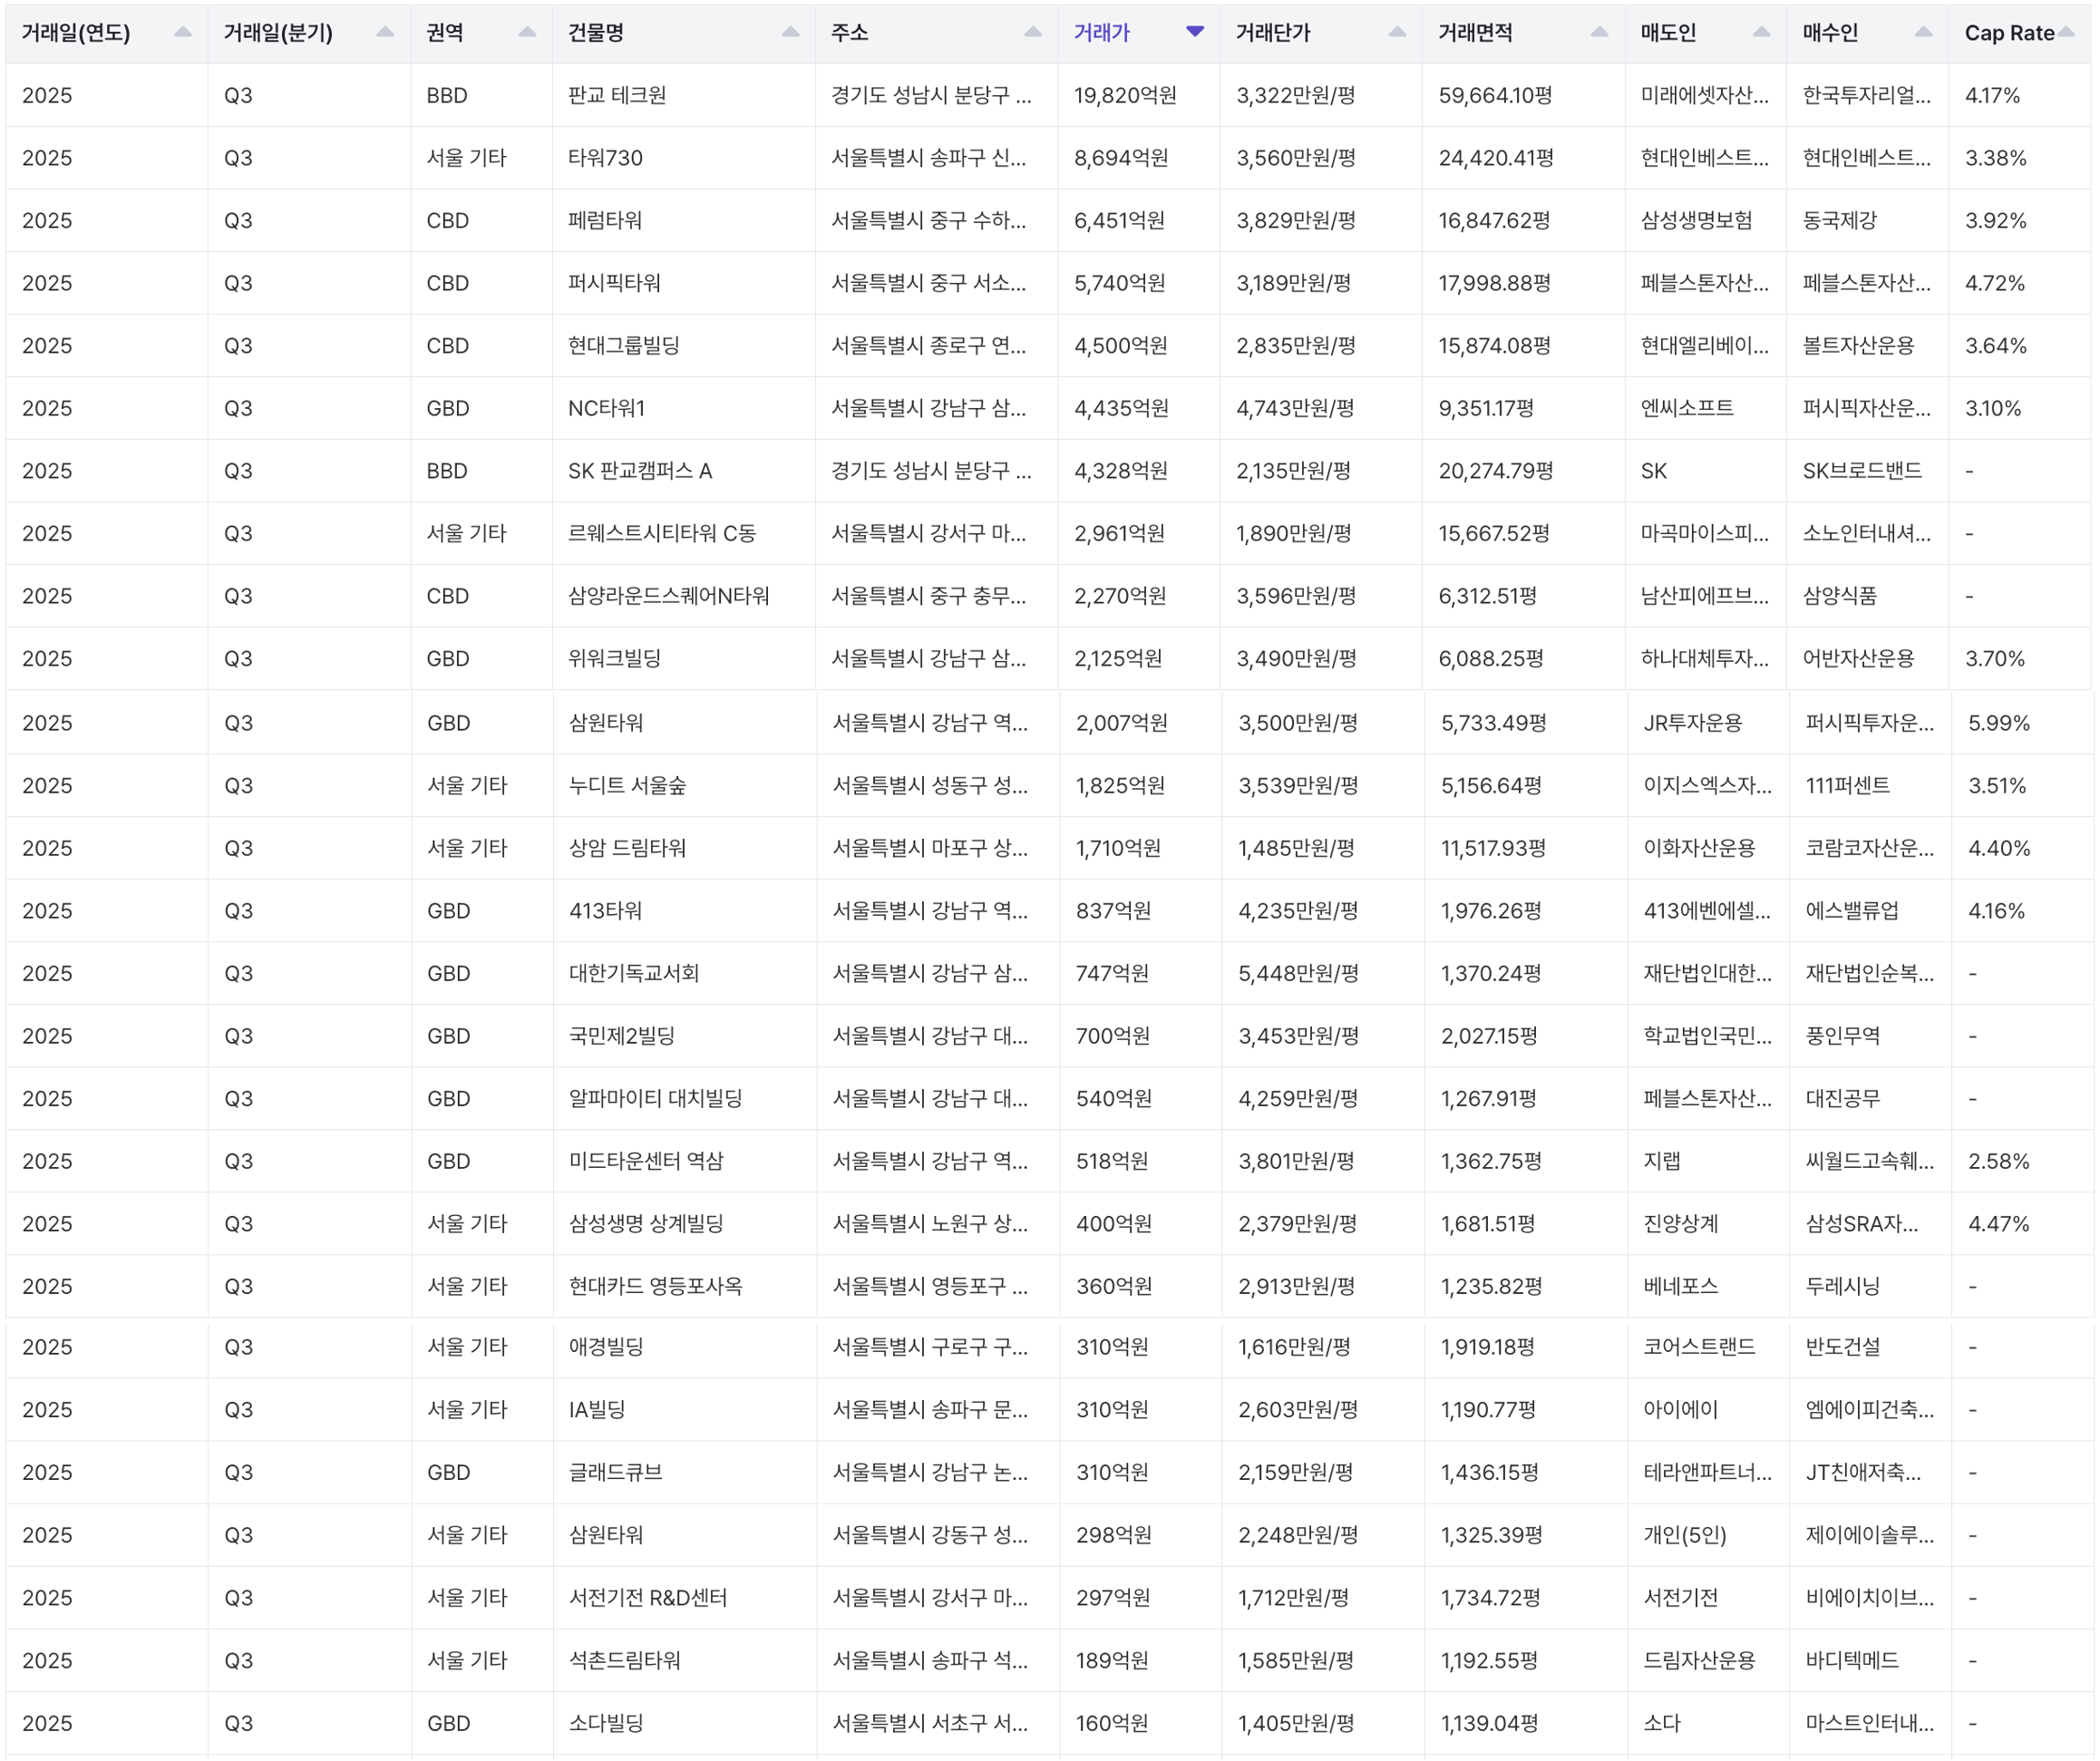
Task: Click the 19,820억원 price cell
Action: coord(1124,95)
